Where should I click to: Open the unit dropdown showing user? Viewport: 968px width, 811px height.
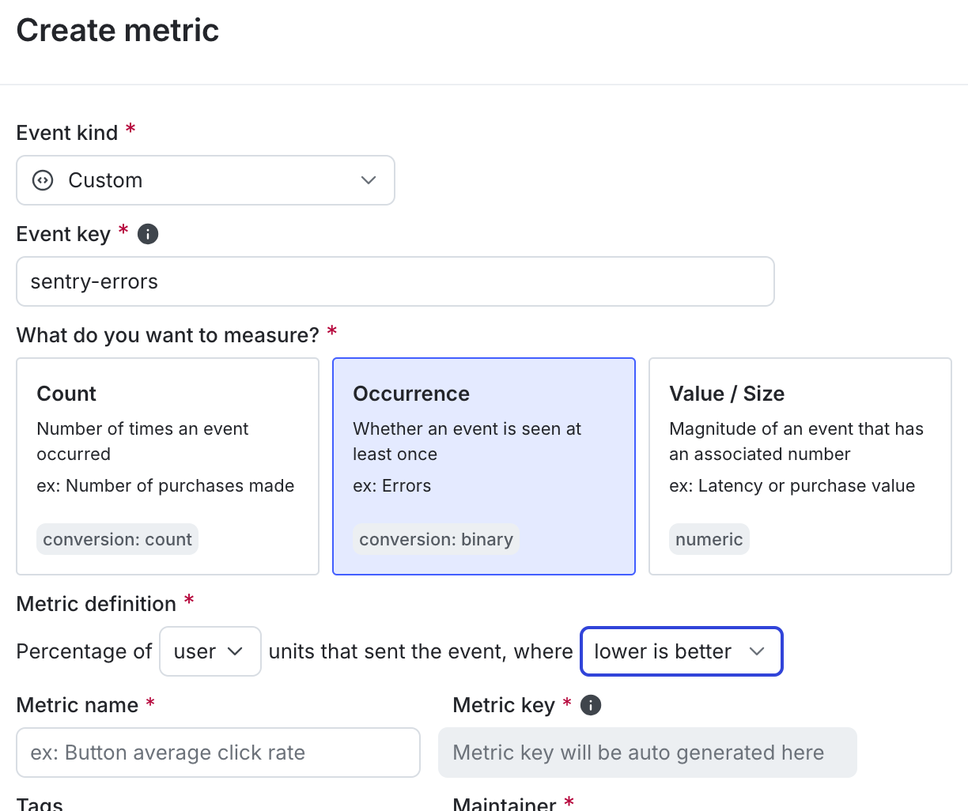tap(210, 651)
